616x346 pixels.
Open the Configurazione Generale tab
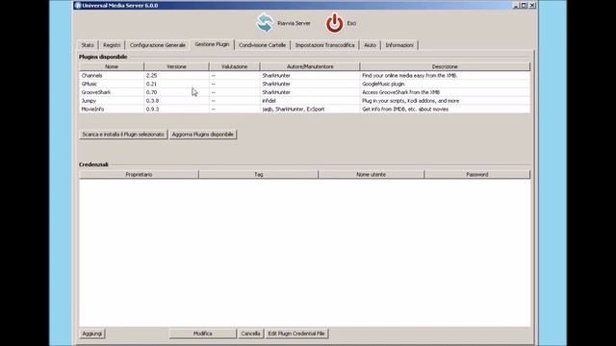(x=158, y=45)
